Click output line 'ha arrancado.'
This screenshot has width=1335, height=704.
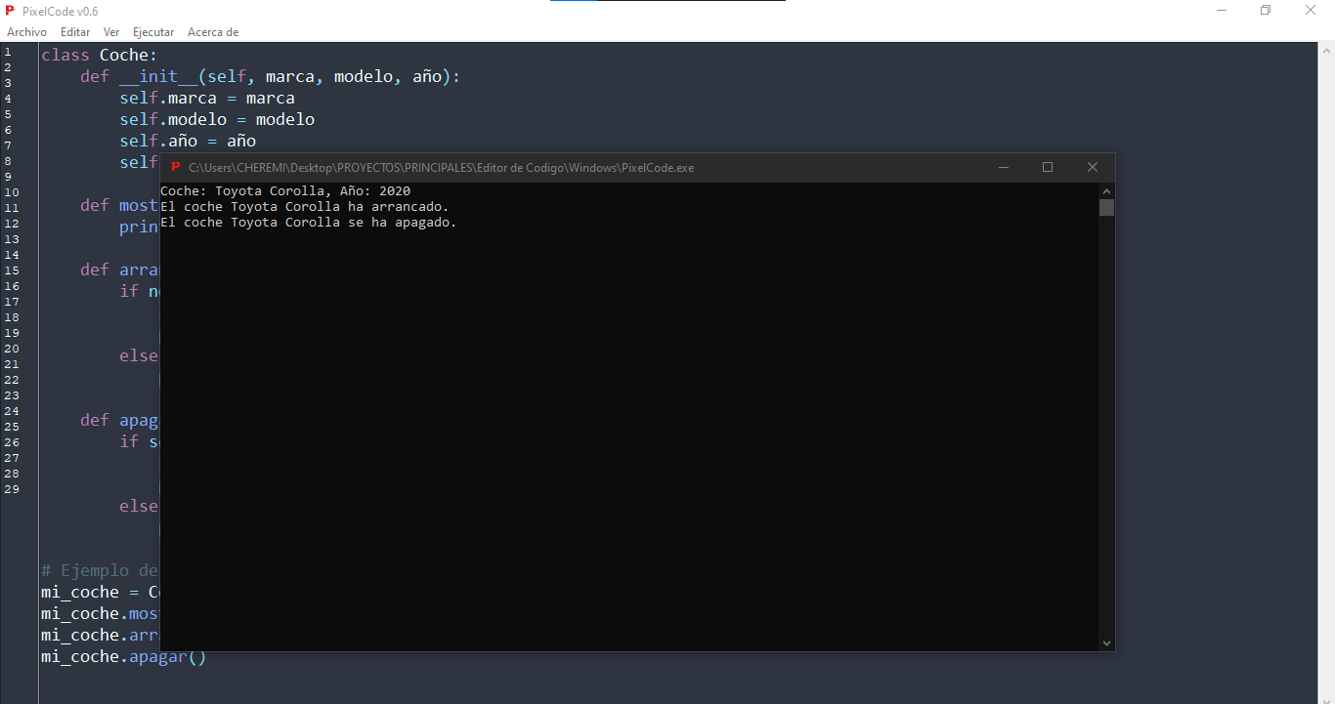pyautogui.click(x=305, y=207)
